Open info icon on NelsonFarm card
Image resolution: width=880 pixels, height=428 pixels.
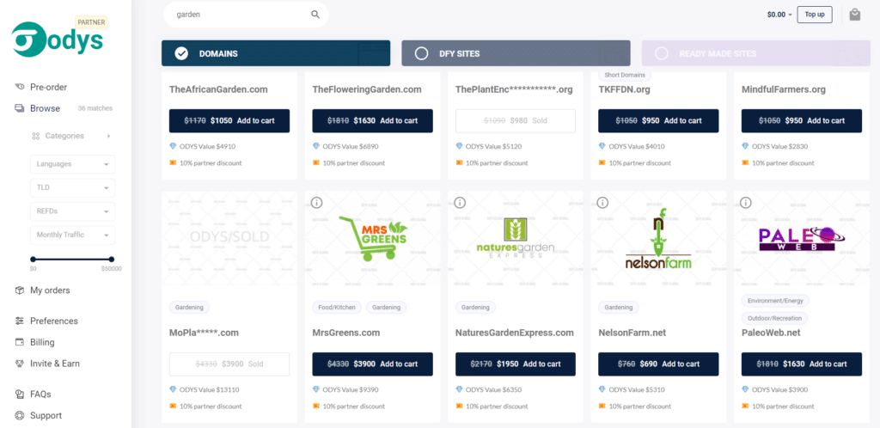point(602,203)
